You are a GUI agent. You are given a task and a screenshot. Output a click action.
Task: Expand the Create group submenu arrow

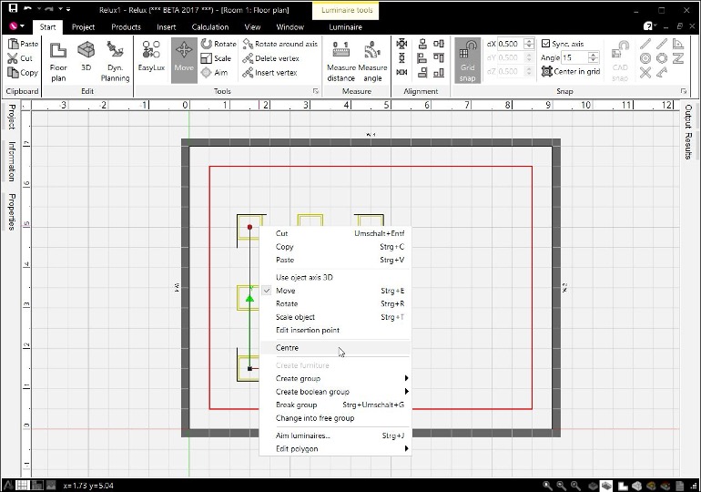pos(406,378)
